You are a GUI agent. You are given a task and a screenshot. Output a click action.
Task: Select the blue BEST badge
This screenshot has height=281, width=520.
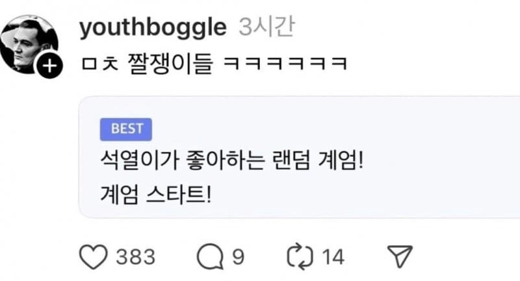[126, 129]
